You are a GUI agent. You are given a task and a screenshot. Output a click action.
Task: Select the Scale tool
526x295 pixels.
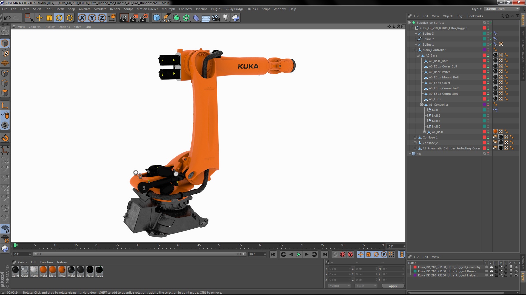[x=49, y=18]
